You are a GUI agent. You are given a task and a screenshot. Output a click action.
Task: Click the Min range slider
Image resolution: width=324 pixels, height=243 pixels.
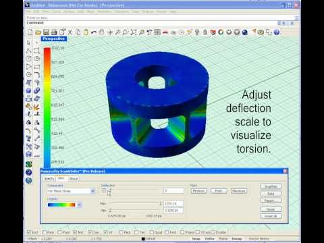tap(135, 211)
